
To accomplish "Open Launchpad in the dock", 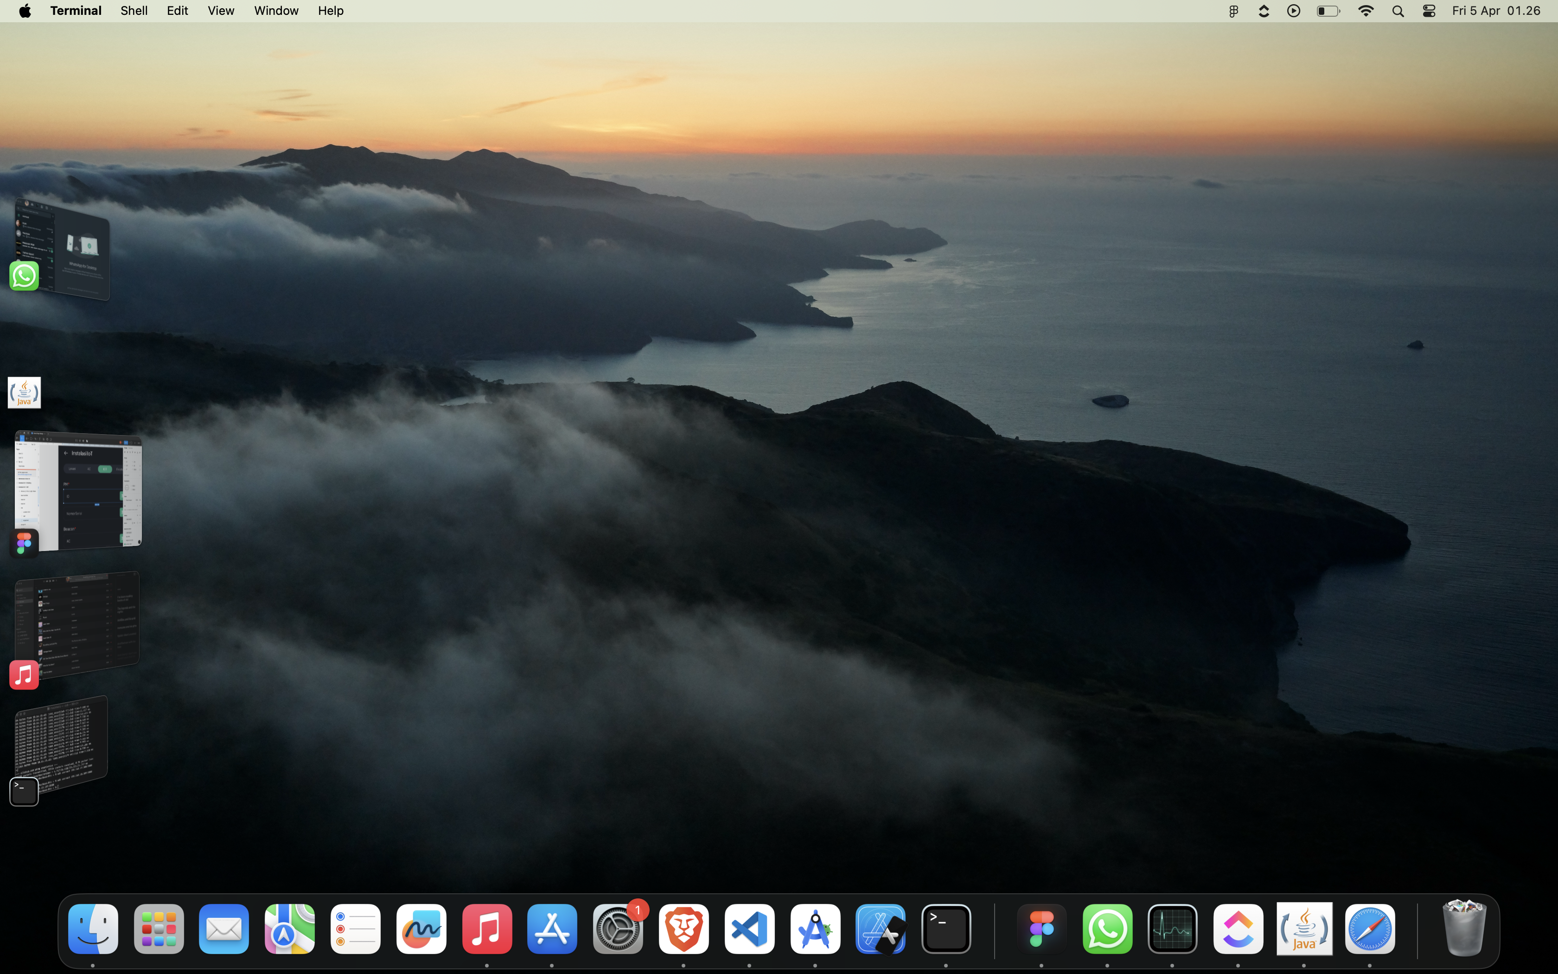I will [x=159, y=929].
